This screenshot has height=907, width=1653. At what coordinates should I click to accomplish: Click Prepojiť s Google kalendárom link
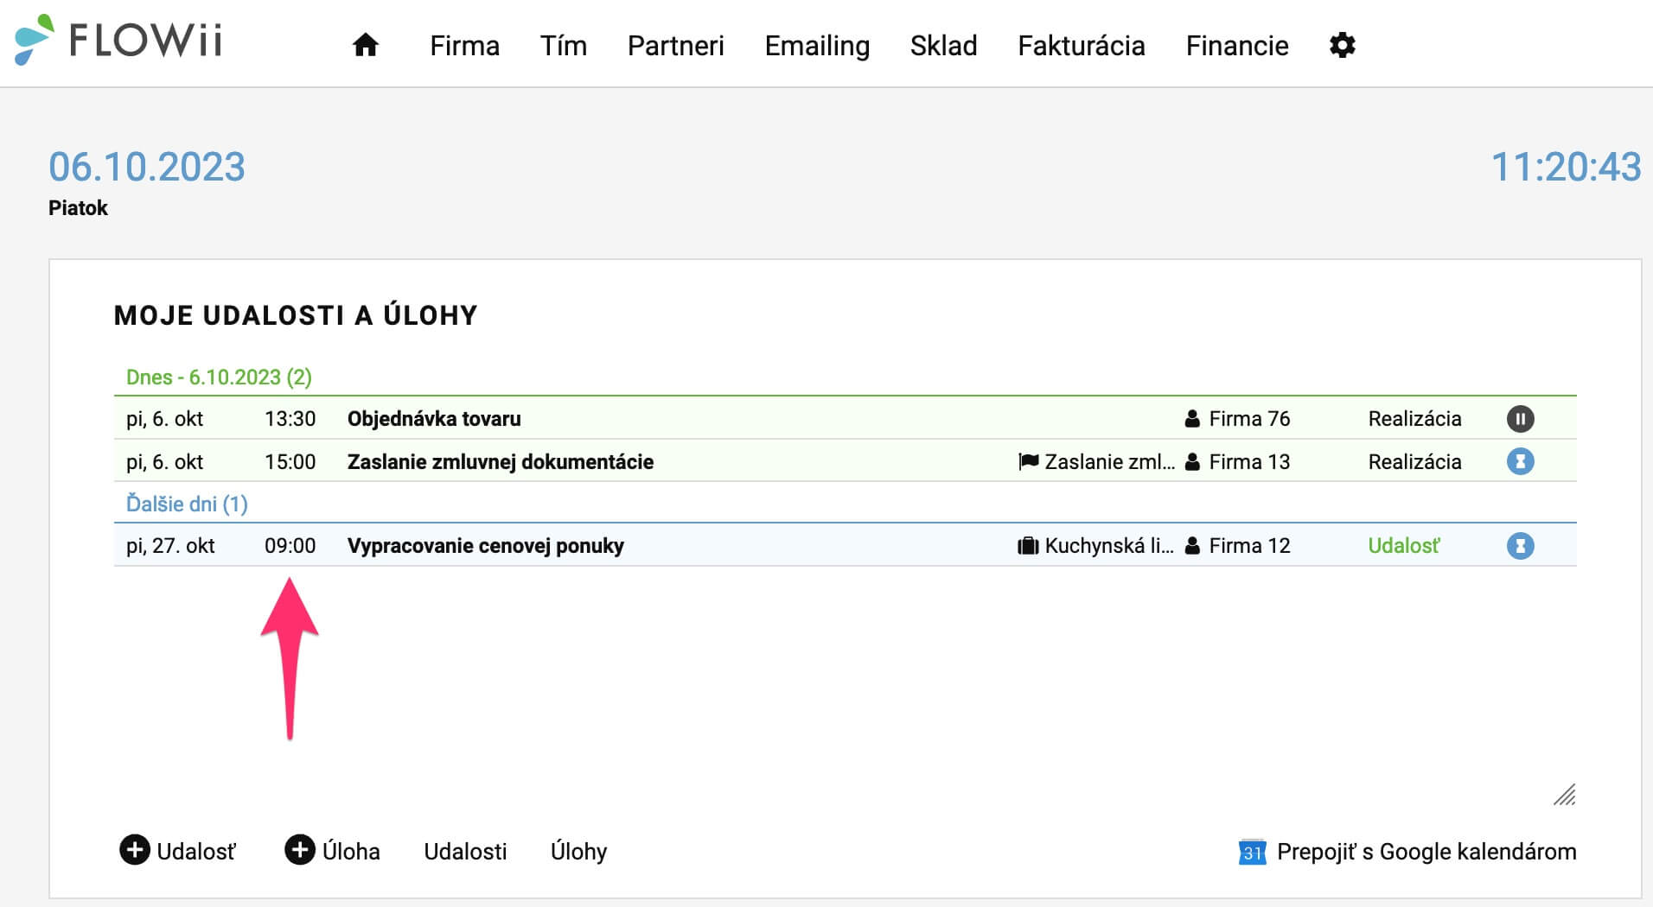click(x=1426, y=852)
